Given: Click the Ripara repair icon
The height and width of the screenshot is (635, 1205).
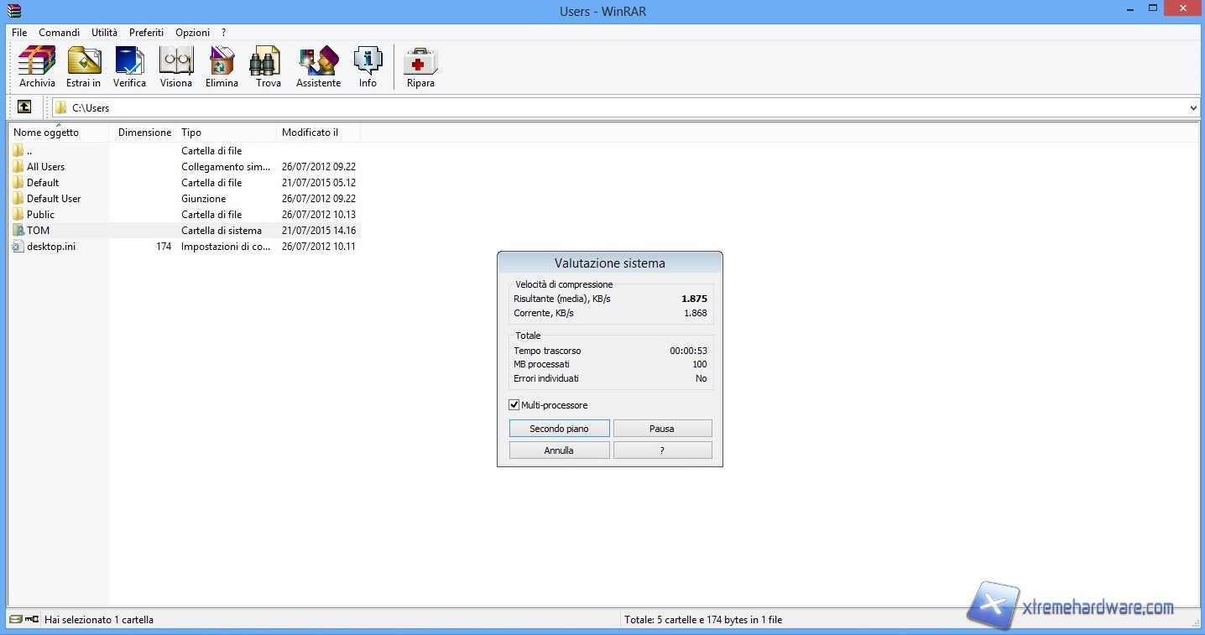Looking at the screenshot, I should pos(420,67).
